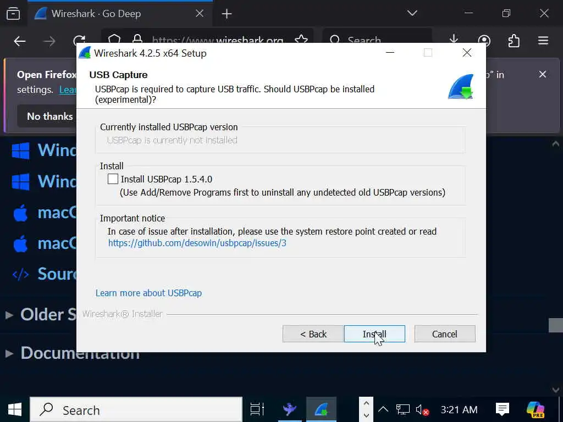This screenshot has height=422, width=563.
Task: Open the Learn more about USBPcap link
Action: tap(148, 293)
